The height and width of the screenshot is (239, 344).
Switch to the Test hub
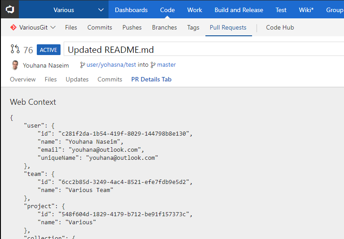pyautogui.click(x=281, y=10)
